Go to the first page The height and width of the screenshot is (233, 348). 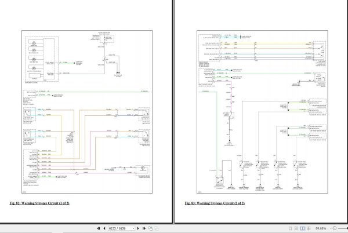pos(99,228)
